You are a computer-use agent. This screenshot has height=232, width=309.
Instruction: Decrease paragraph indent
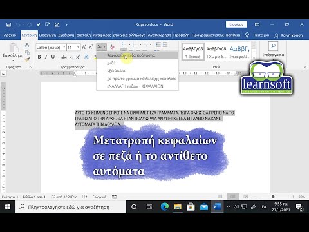click(158, 44)
